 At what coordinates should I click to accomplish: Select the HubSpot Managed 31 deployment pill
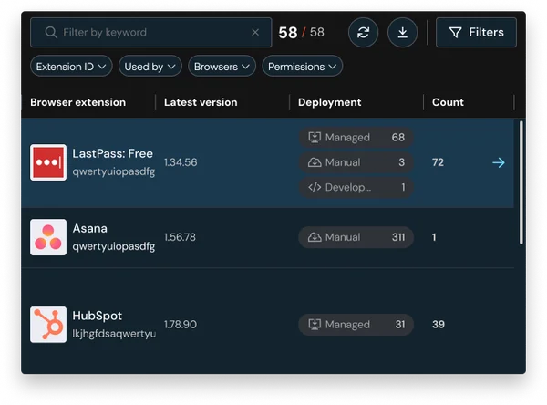(x=356, y=325)
